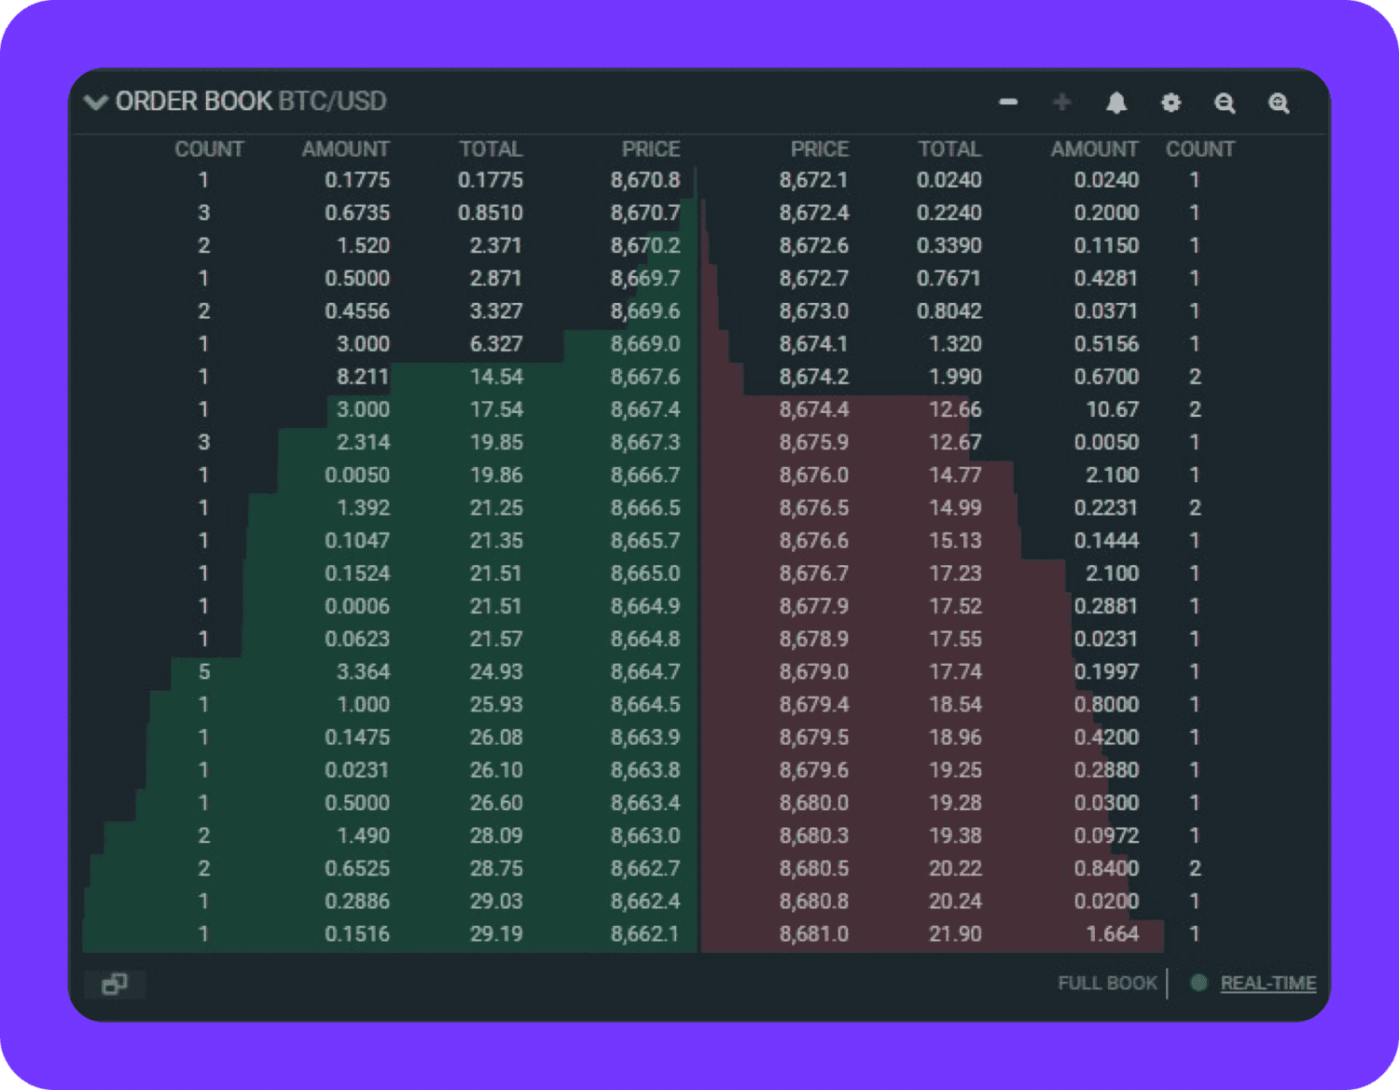This screenshot has height=1090, width=1399.
Task: Open order book settings gear
Action: (1170, 103)
